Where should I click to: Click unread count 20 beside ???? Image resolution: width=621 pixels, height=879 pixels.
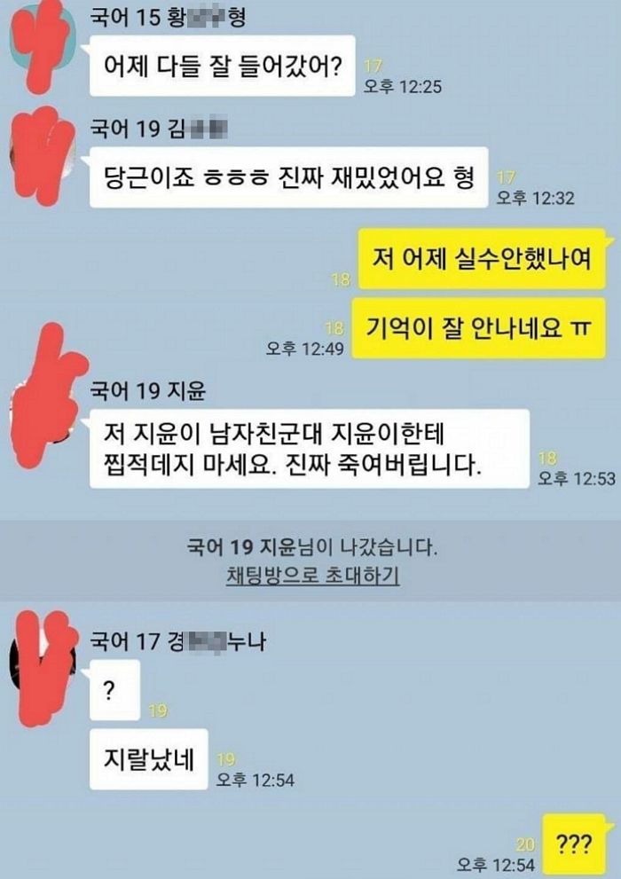pos(525,844)
